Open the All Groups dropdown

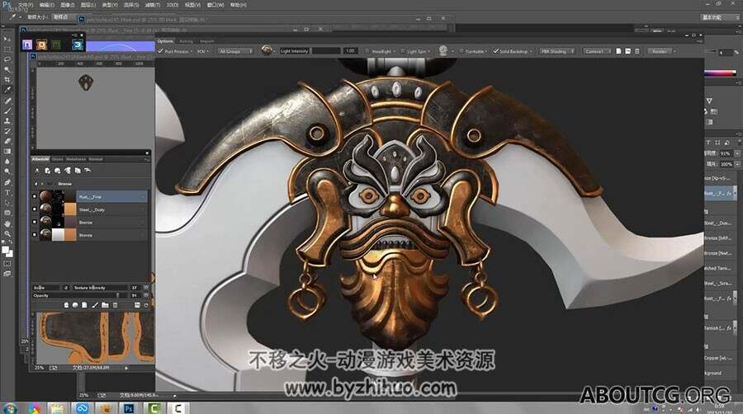(x=235, y=51)
